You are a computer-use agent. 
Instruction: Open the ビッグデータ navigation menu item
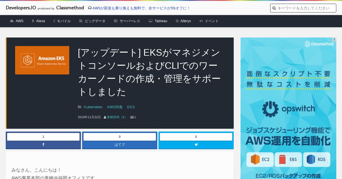[x=95, y=21]
